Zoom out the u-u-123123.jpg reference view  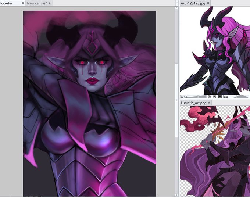[209, 97]
